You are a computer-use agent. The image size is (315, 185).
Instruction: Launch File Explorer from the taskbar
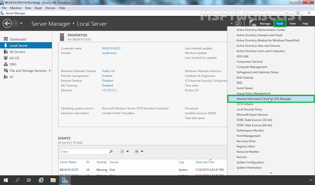(53, 180)
